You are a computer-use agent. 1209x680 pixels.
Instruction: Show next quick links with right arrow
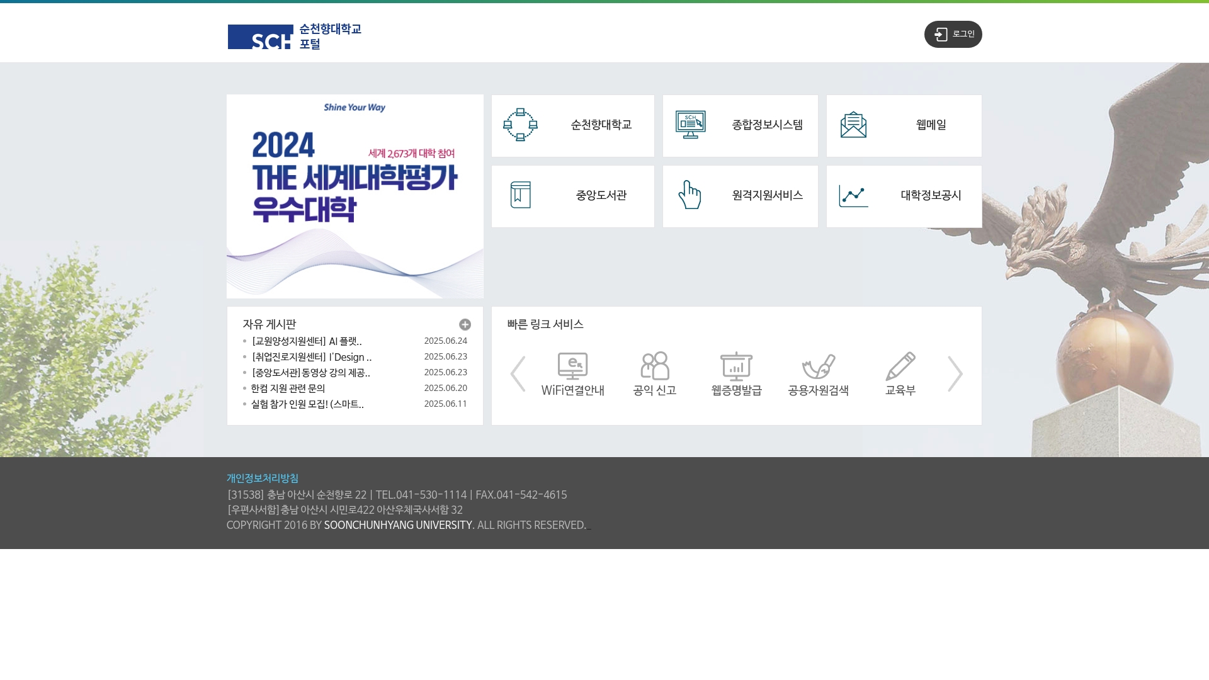(955, 374)
